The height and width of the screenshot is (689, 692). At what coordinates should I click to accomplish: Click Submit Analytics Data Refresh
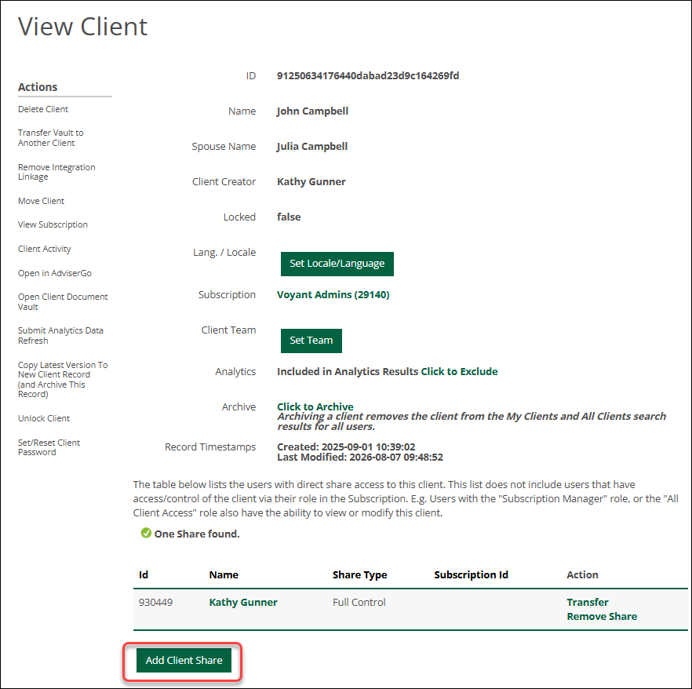click(60, 335)
